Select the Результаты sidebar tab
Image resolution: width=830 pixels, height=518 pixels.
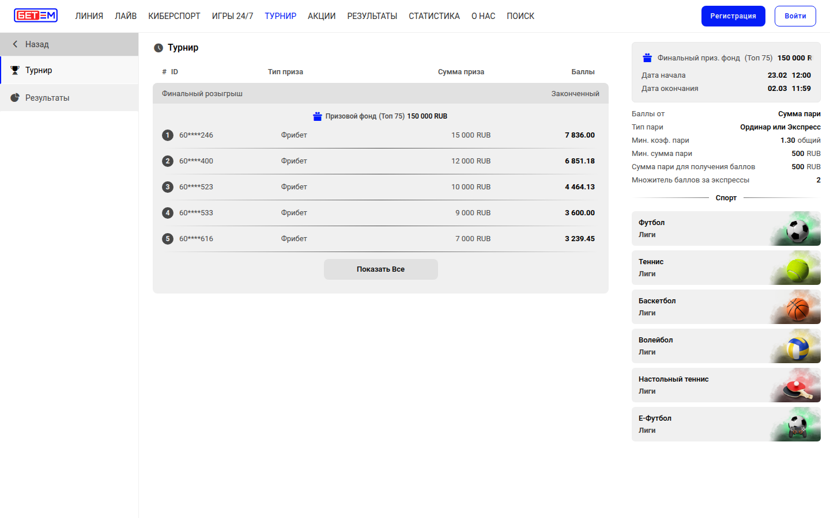coord(47,98)
